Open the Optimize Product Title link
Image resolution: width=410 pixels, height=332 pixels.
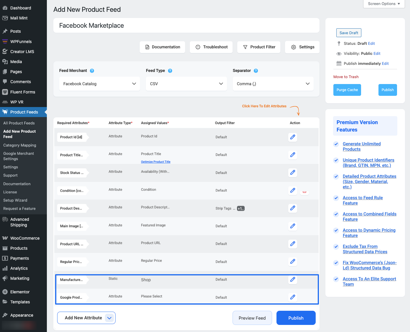156,162
